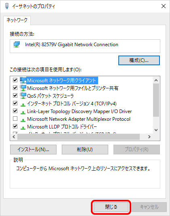Click the Link-Layer Topology Discovery Mapper icon
This screenshot has width=170, height=216.
pyautogui.click(x=23, y=113)
